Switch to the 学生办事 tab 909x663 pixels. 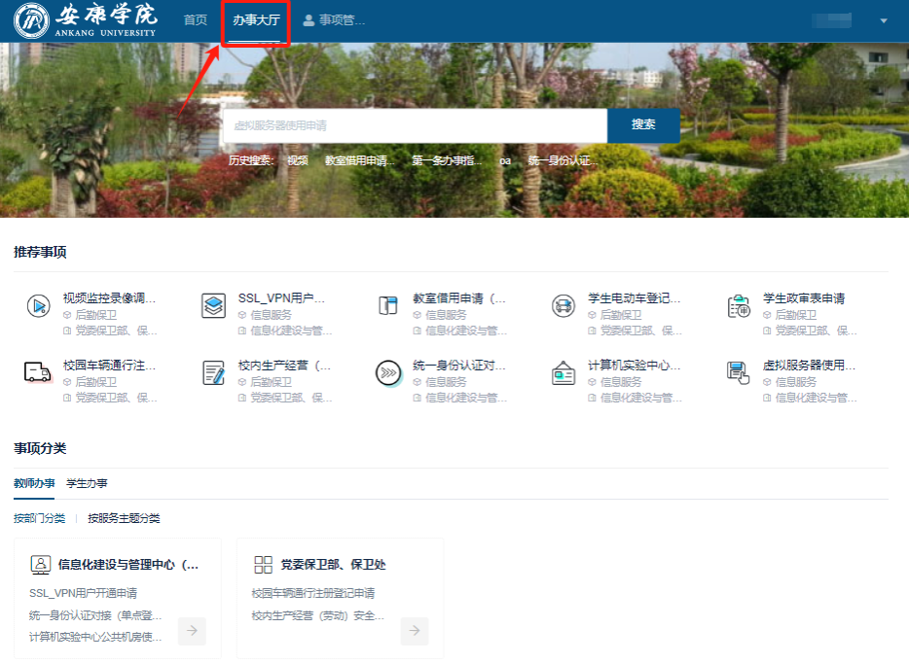pyautogui.click(x=87, y=483)
